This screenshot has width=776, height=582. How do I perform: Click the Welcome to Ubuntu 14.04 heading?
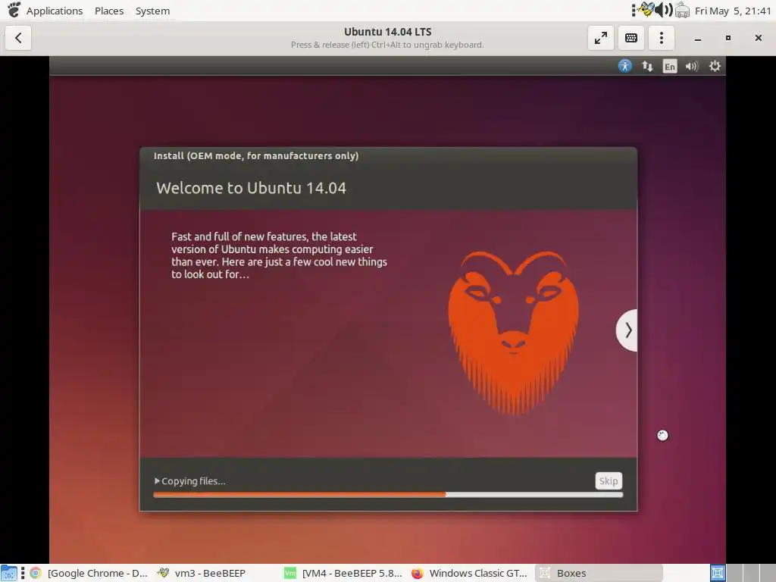point(251,188)
